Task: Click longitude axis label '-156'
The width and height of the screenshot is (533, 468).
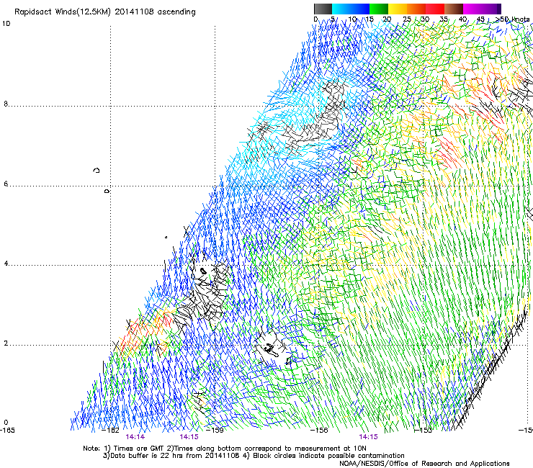Action: point(320,431)
